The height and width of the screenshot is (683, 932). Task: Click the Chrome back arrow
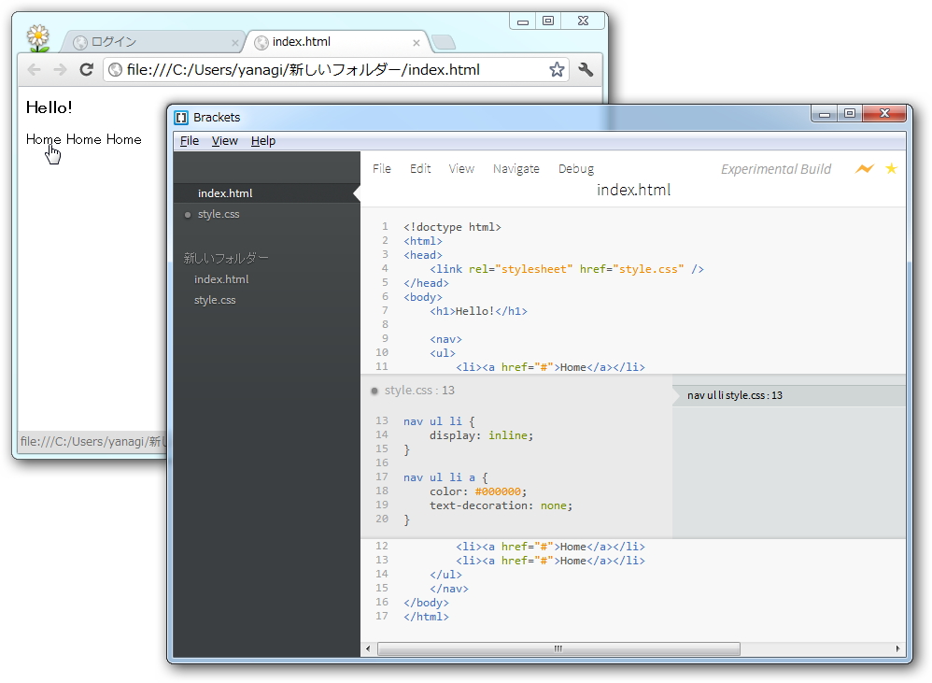point(35,69)
